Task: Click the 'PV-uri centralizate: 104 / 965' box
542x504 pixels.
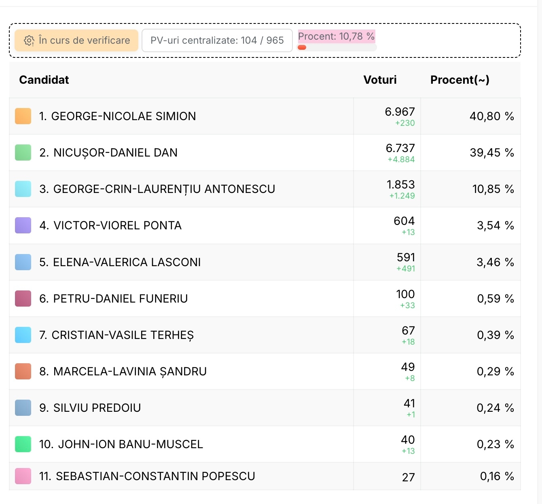Action: tap(217, 40)
